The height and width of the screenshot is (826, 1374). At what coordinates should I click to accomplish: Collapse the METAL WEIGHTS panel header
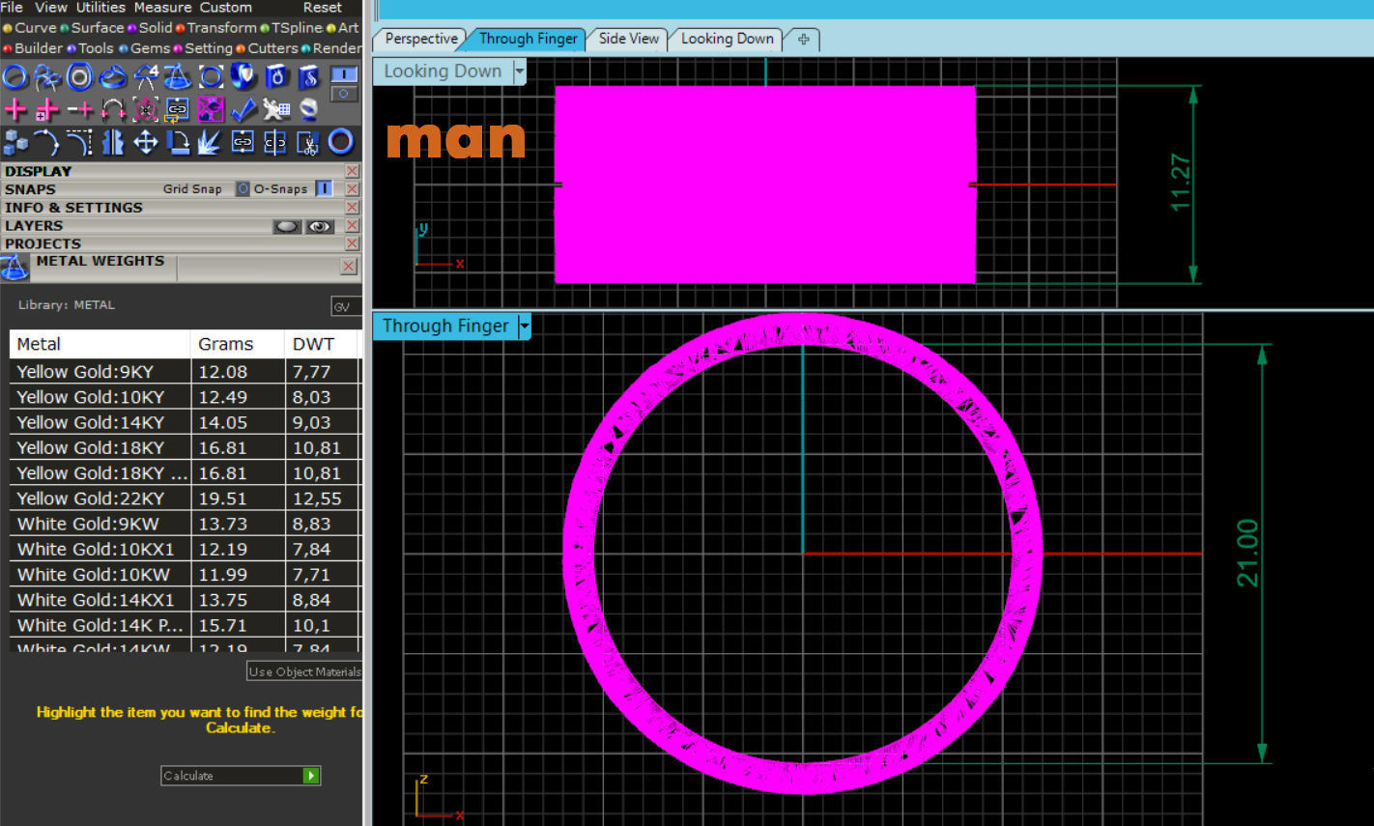181,268
